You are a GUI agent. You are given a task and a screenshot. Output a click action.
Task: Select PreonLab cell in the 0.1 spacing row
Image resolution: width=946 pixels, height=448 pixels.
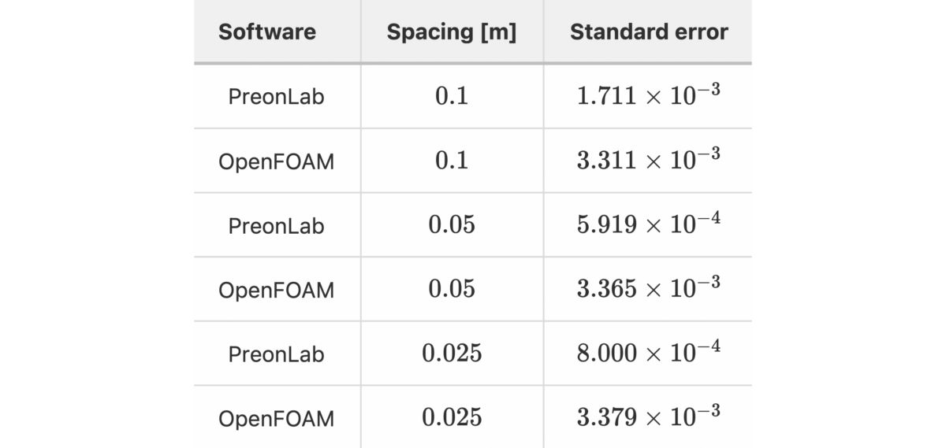pyautogui.click(x=276, y=97)
